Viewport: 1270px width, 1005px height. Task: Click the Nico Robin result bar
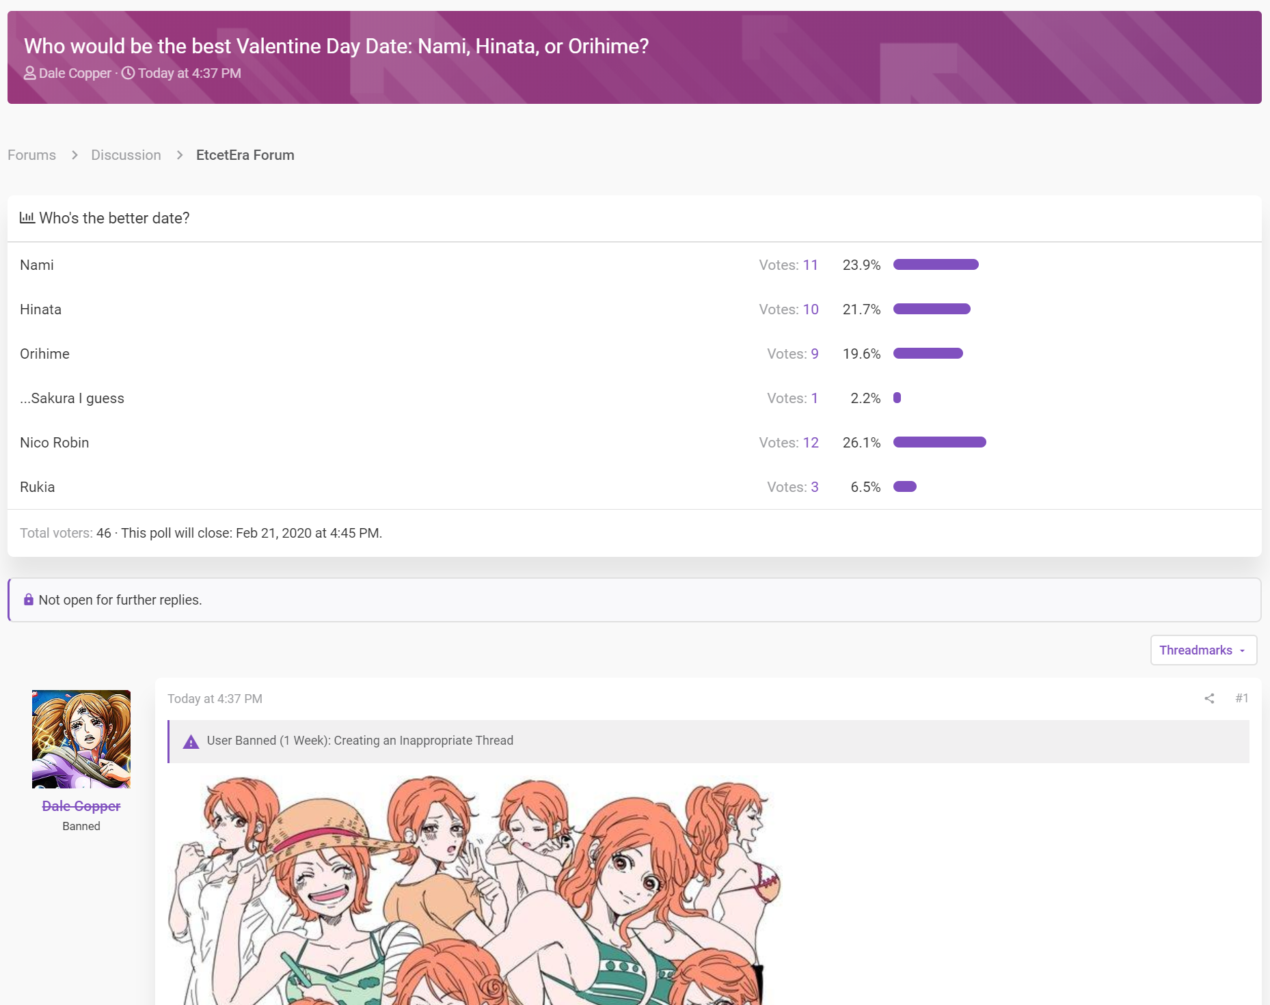click(940, 442)
